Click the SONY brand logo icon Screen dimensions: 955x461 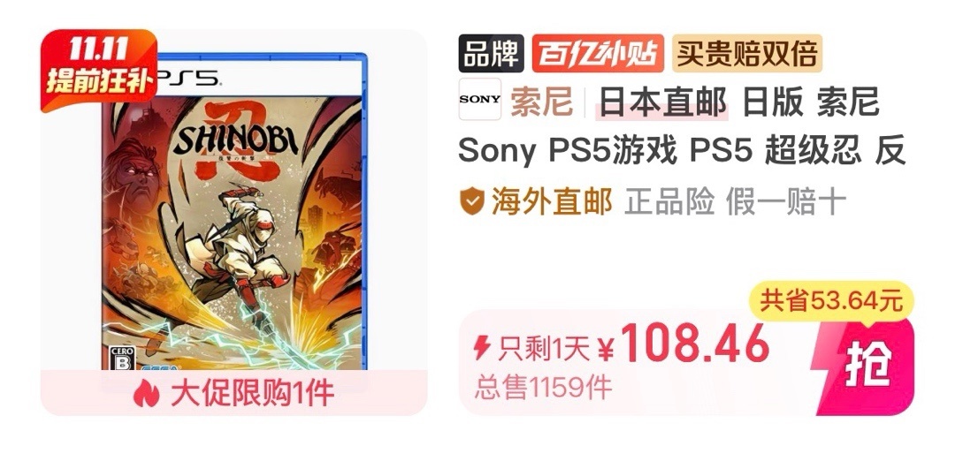coord(480,99)
